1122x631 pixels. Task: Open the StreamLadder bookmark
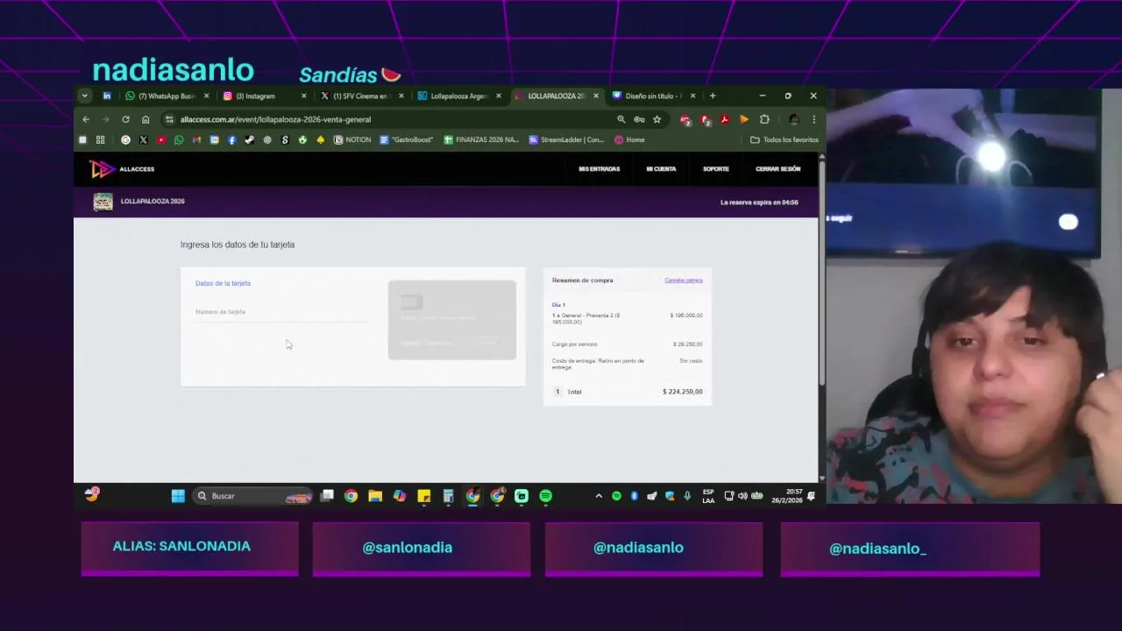tap(566, 140)
